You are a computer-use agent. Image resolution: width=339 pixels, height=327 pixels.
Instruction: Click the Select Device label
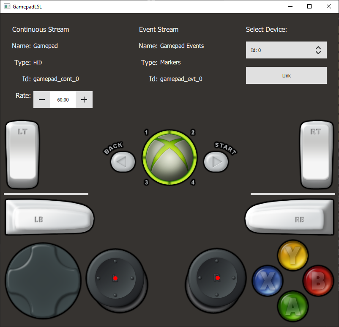click(266, 29)
